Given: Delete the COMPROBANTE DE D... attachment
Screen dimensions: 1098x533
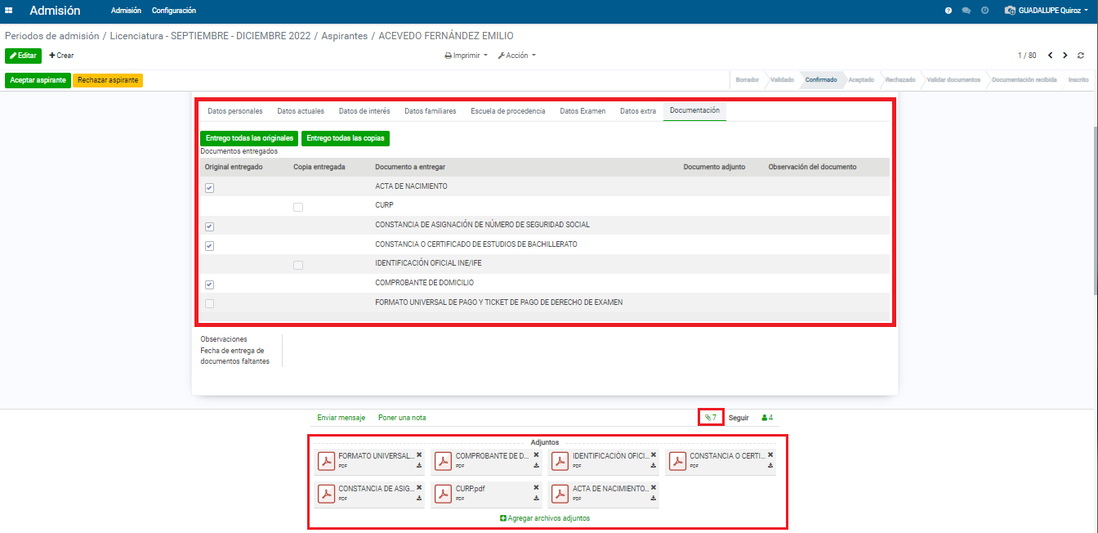Looking at the screenshot, I should pos(536,455).
